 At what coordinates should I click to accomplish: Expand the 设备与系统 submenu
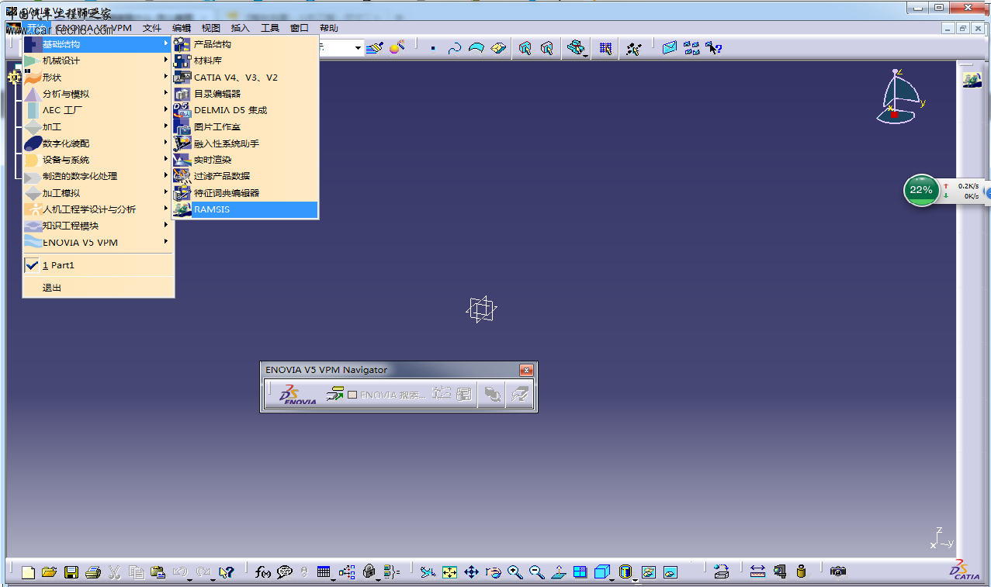(x=99, y=160)
